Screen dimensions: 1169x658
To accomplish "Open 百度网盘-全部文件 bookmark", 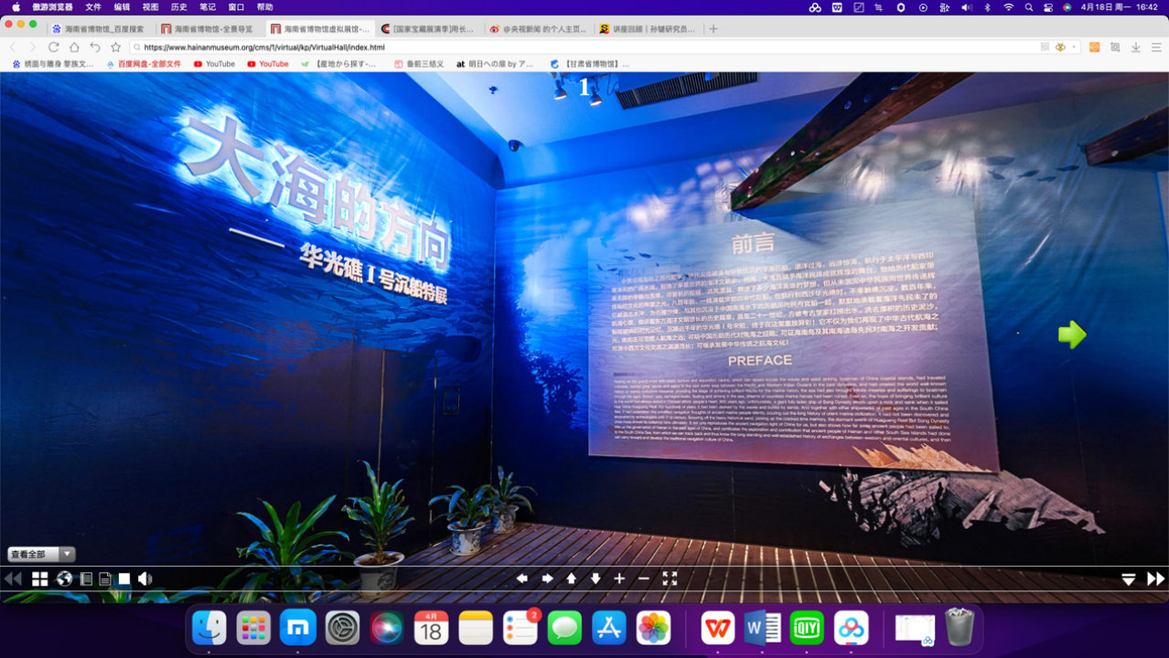I will pyautogui.click(x=144, y=64).
